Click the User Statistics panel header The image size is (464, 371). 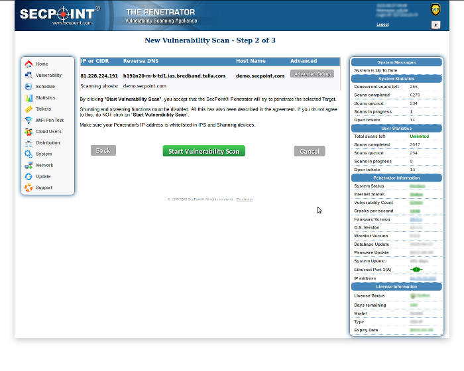396,129
